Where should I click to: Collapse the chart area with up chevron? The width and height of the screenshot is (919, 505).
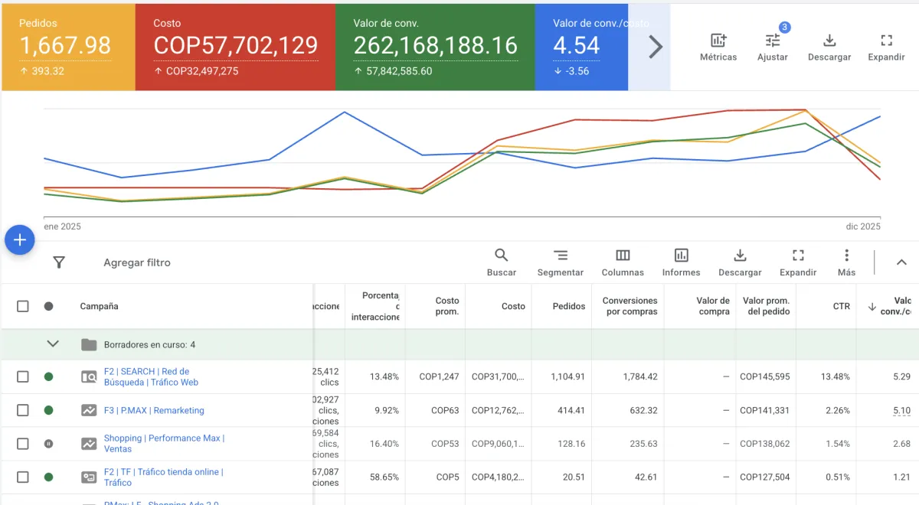point(901,262)
